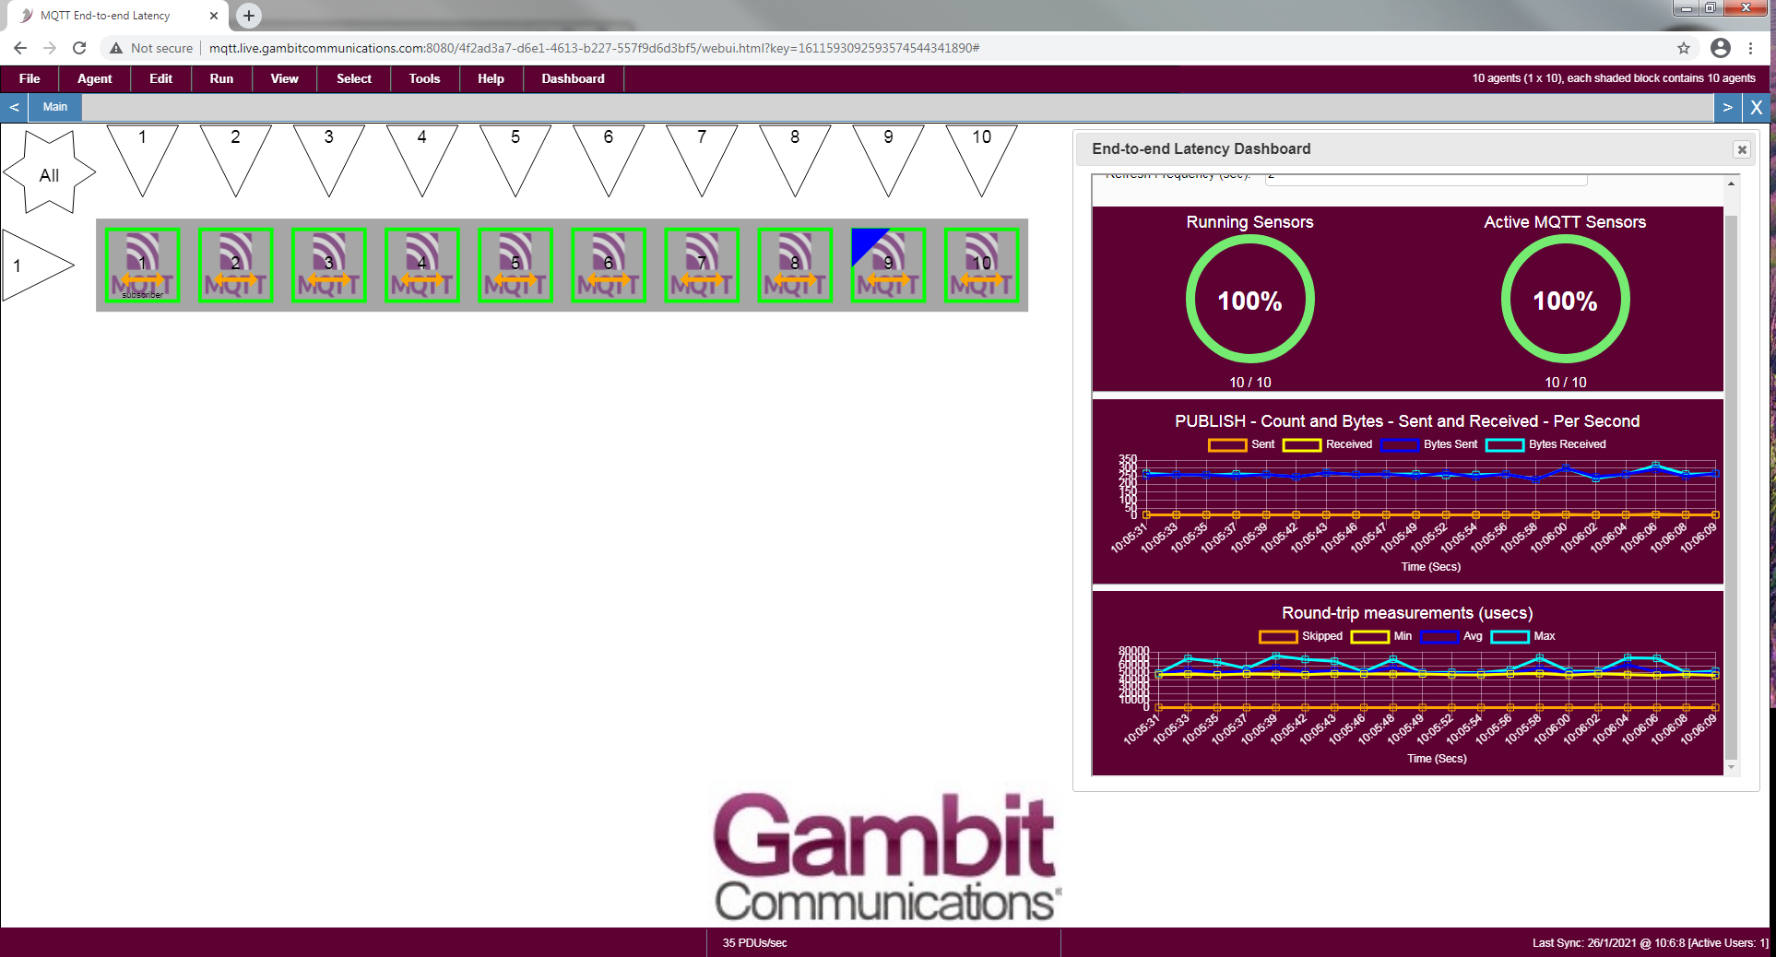Click the browser address bar URL
The height and width of the screenshot is (957, 1776).
click(x=594, y=48)
